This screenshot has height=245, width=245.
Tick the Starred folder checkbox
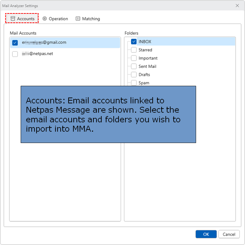tap(134, 50)
